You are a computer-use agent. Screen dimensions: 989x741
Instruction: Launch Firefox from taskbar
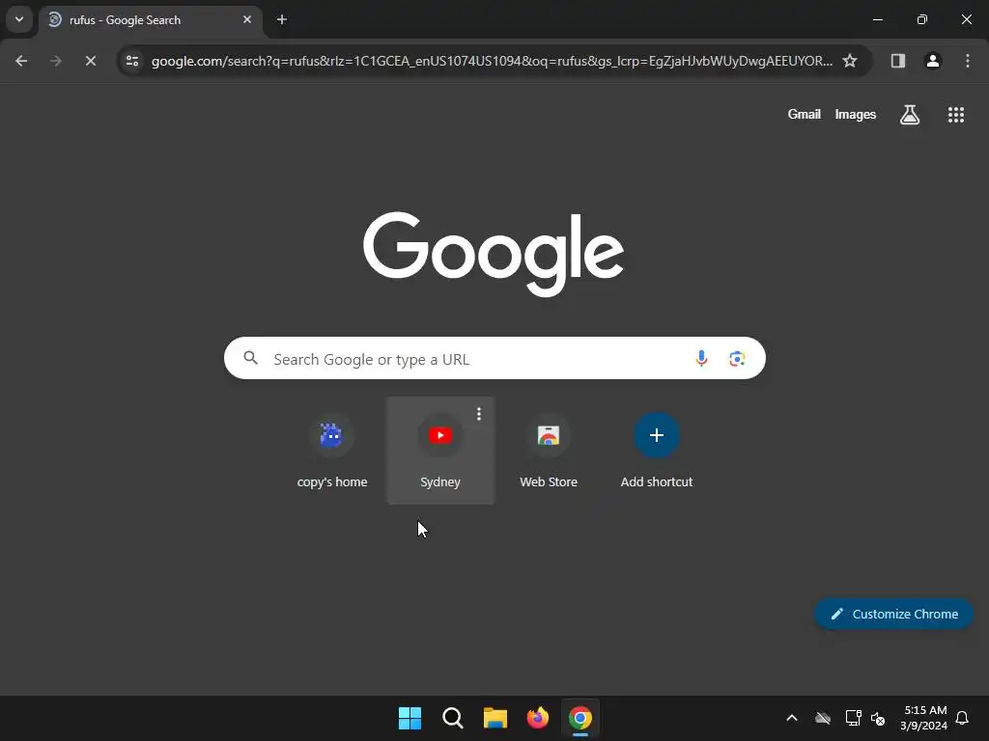(537, 718)
